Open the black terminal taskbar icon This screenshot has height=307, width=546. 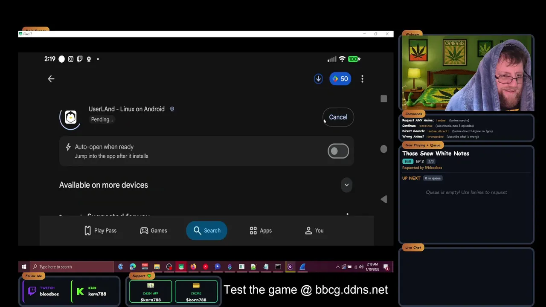(278, 267)
